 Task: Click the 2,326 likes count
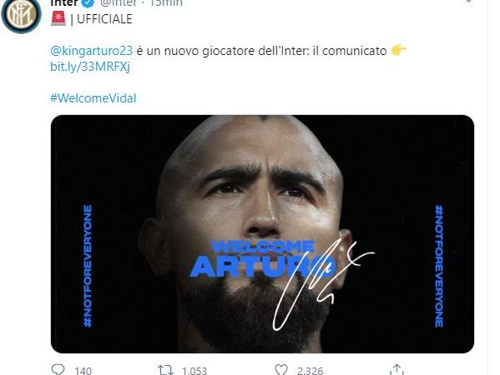311,371
